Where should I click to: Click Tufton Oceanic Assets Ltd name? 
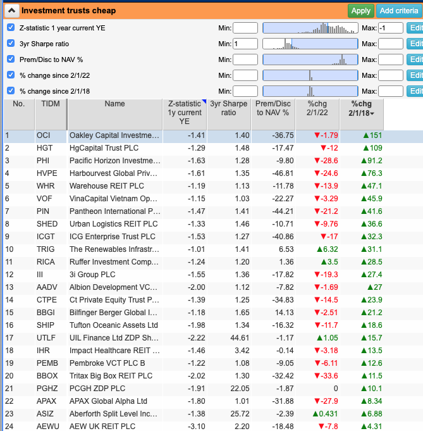click(x=114, y=325)
